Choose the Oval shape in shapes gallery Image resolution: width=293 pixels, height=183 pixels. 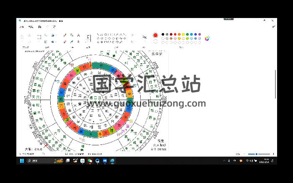click(105, 35)
